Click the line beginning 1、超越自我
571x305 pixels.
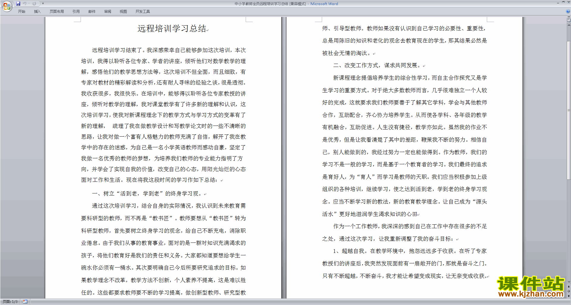[410, 251]
